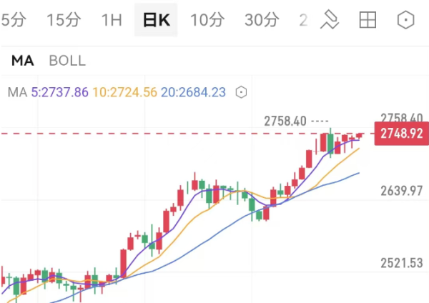Click the MA 20:2684.23 blue label
Viewport: 429px width, 303px height.
tap(193, 92)
